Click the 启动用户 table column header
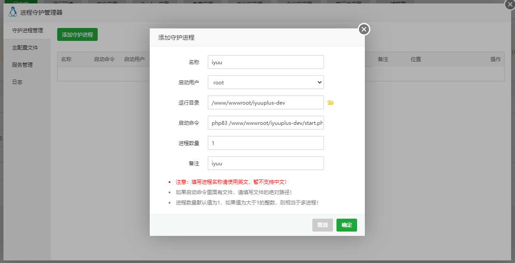The height and width of the screenshot is (263, 515). pos(134,59)
